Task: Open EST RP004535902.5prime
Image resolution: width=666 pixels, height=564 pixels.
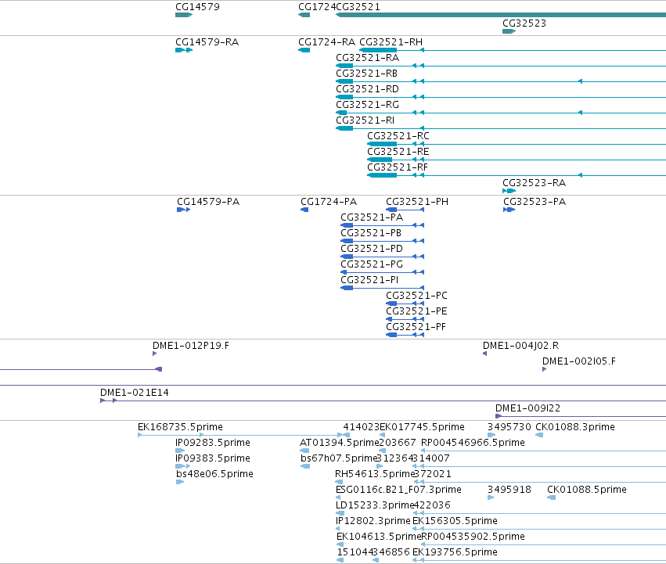Action: (x=473, y=537)
